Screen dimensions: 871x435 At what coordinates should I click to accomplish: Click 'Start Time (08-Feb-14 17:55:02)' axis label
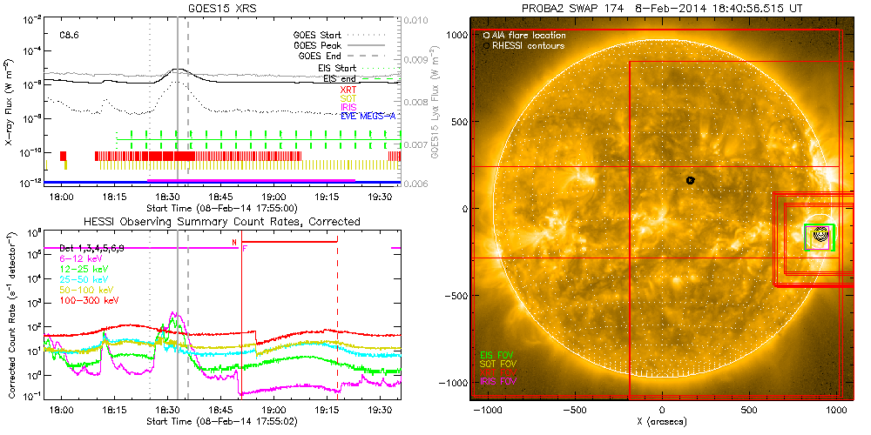222,422
